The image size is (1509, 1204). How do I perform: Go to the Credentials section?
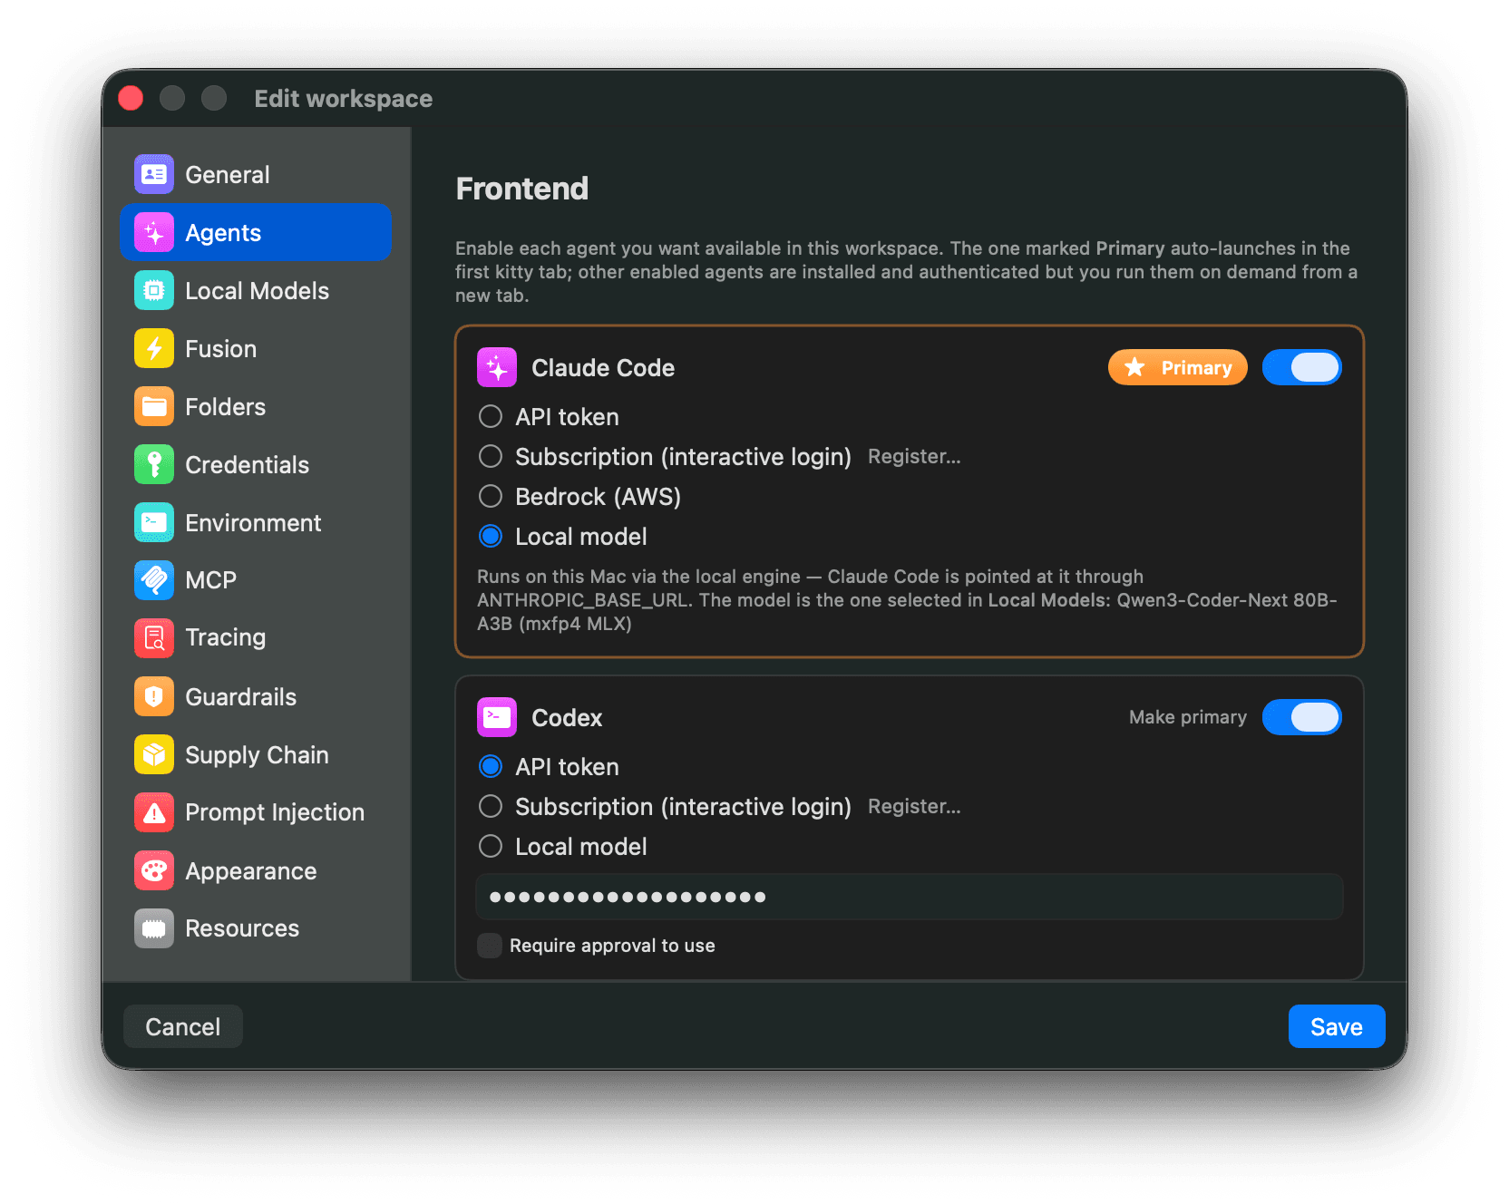click(256, 464)
